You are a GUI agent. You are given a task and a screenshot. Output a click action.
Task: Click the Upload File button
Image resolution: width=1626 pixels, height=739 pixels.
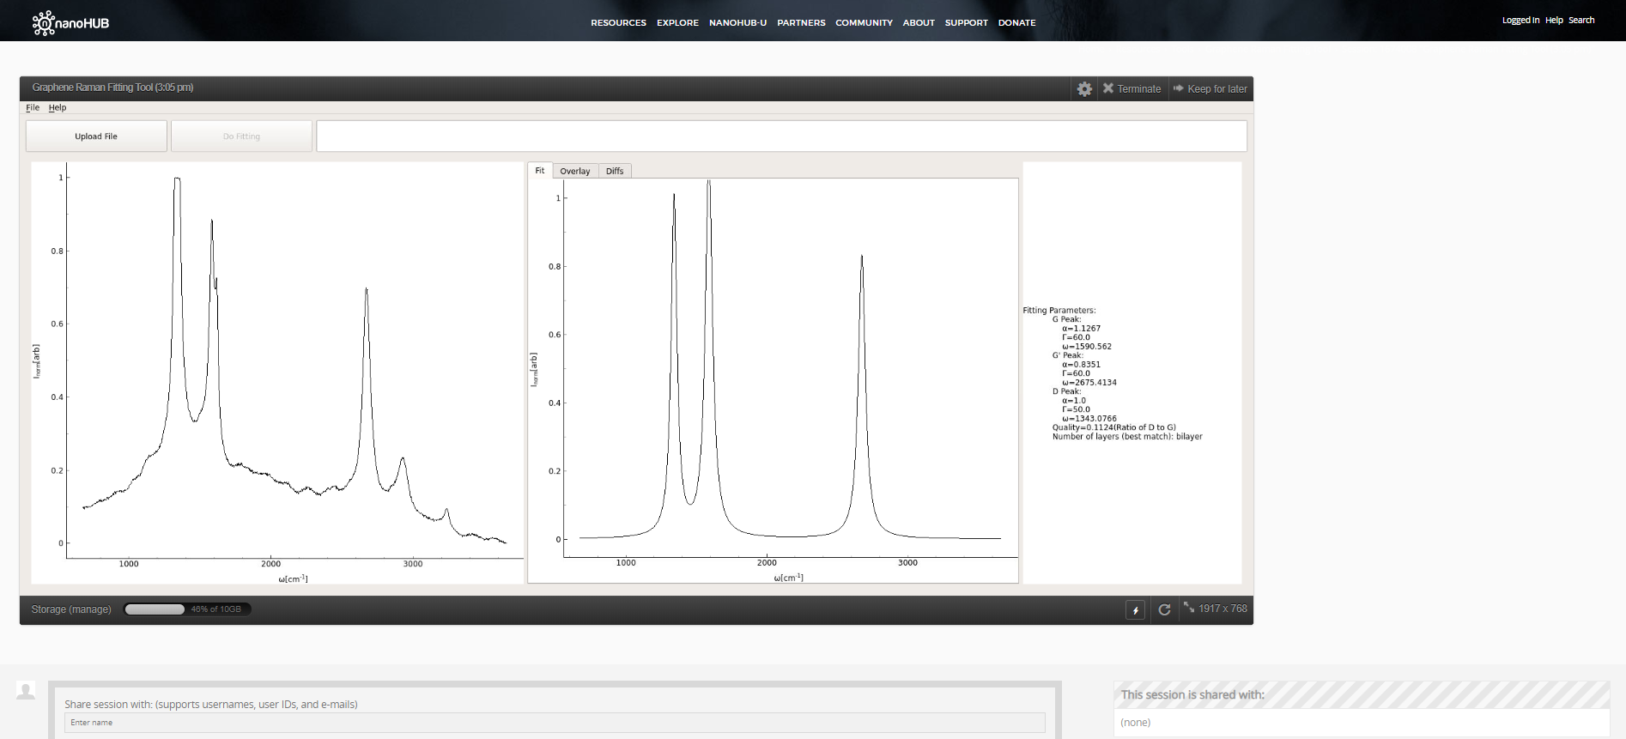(x=96, y=136)
